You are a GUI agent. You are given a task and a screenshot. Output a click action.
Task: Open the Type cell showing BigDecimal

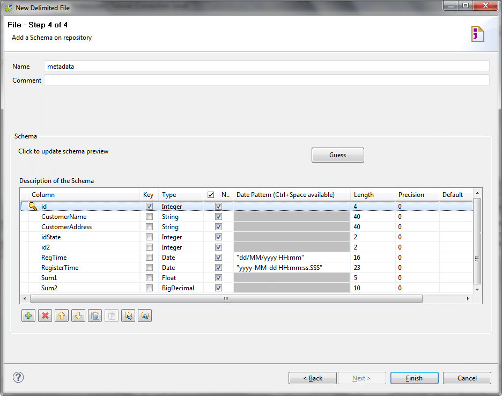point(180,288)
